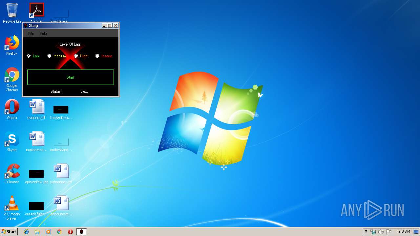420x236 pixels.
Task: Open Windows Media Player from the taskbar
Action: click(48, 232)
